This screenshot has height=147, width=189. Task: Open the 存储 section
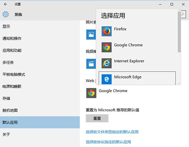(40, 99)
